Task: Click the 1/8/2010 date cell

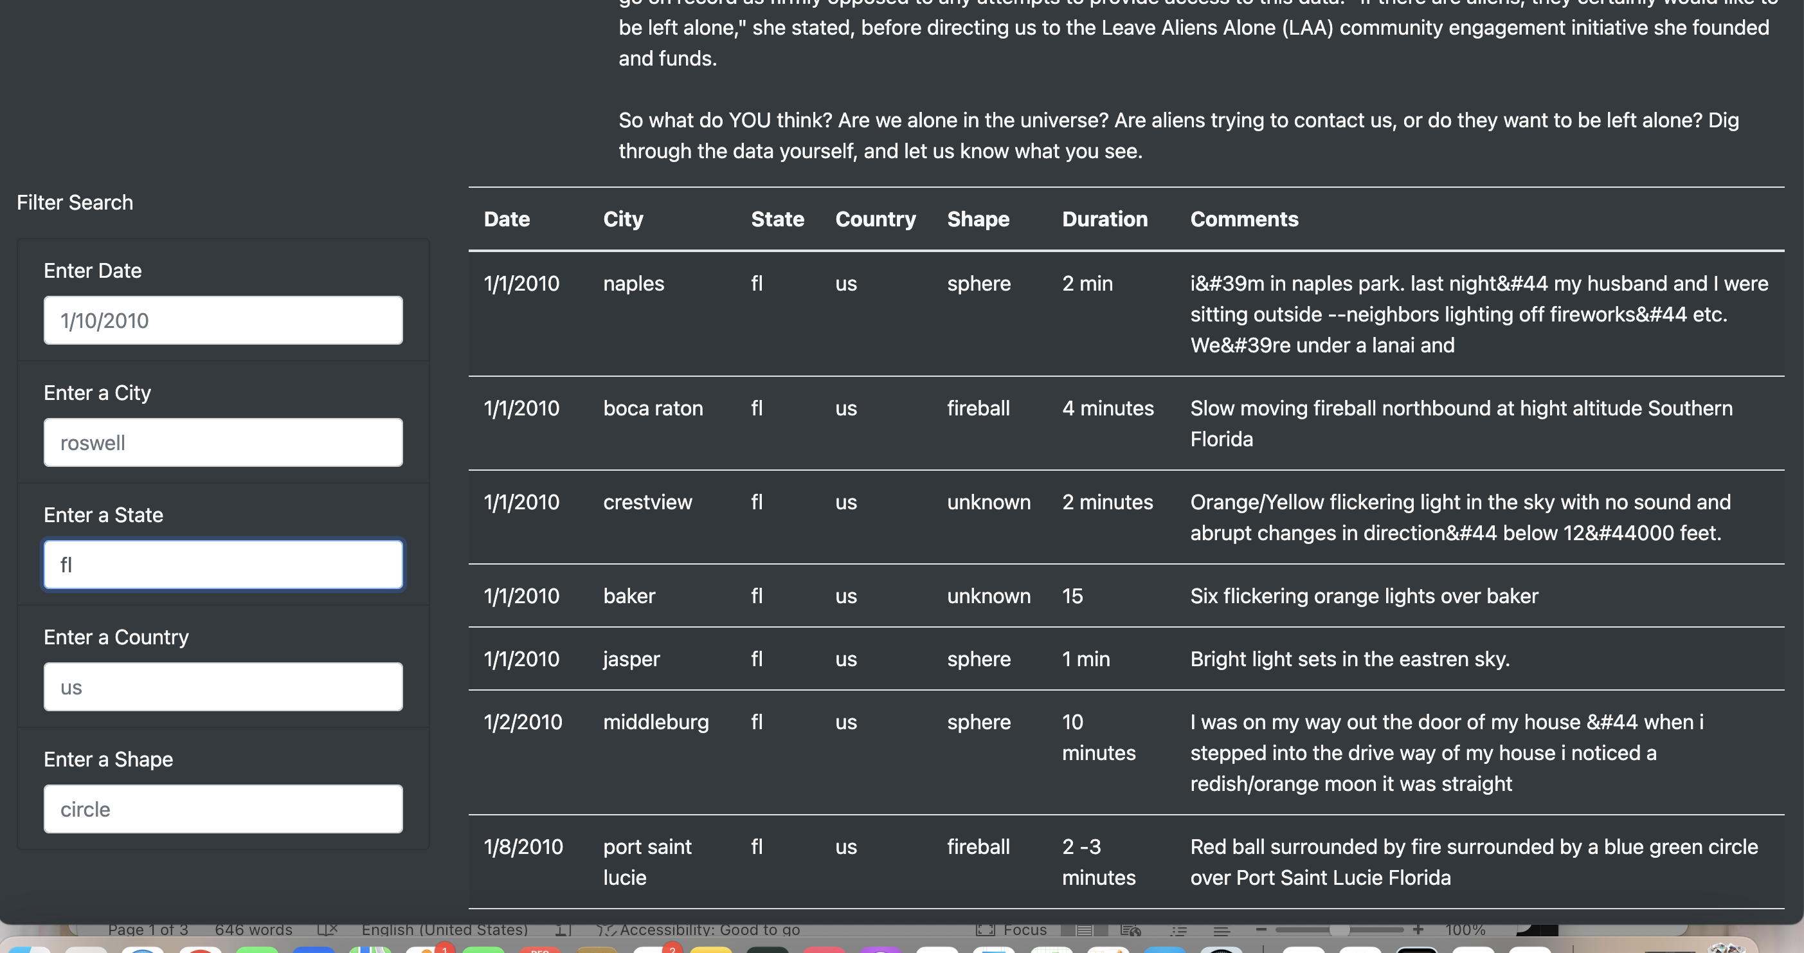Action: 523,846
